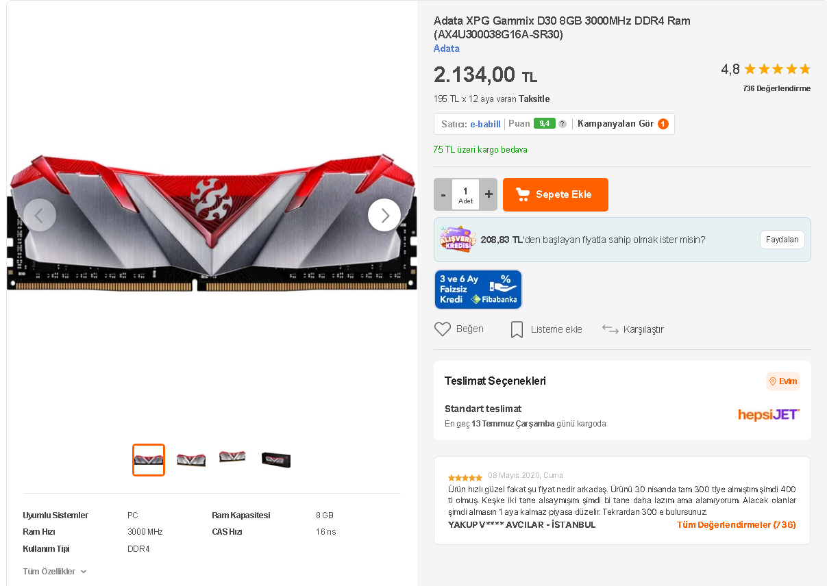Click the bookmark Listeme ekle icon
The height and width of the screenshot is (586, 827).
[x=517, y=330]
